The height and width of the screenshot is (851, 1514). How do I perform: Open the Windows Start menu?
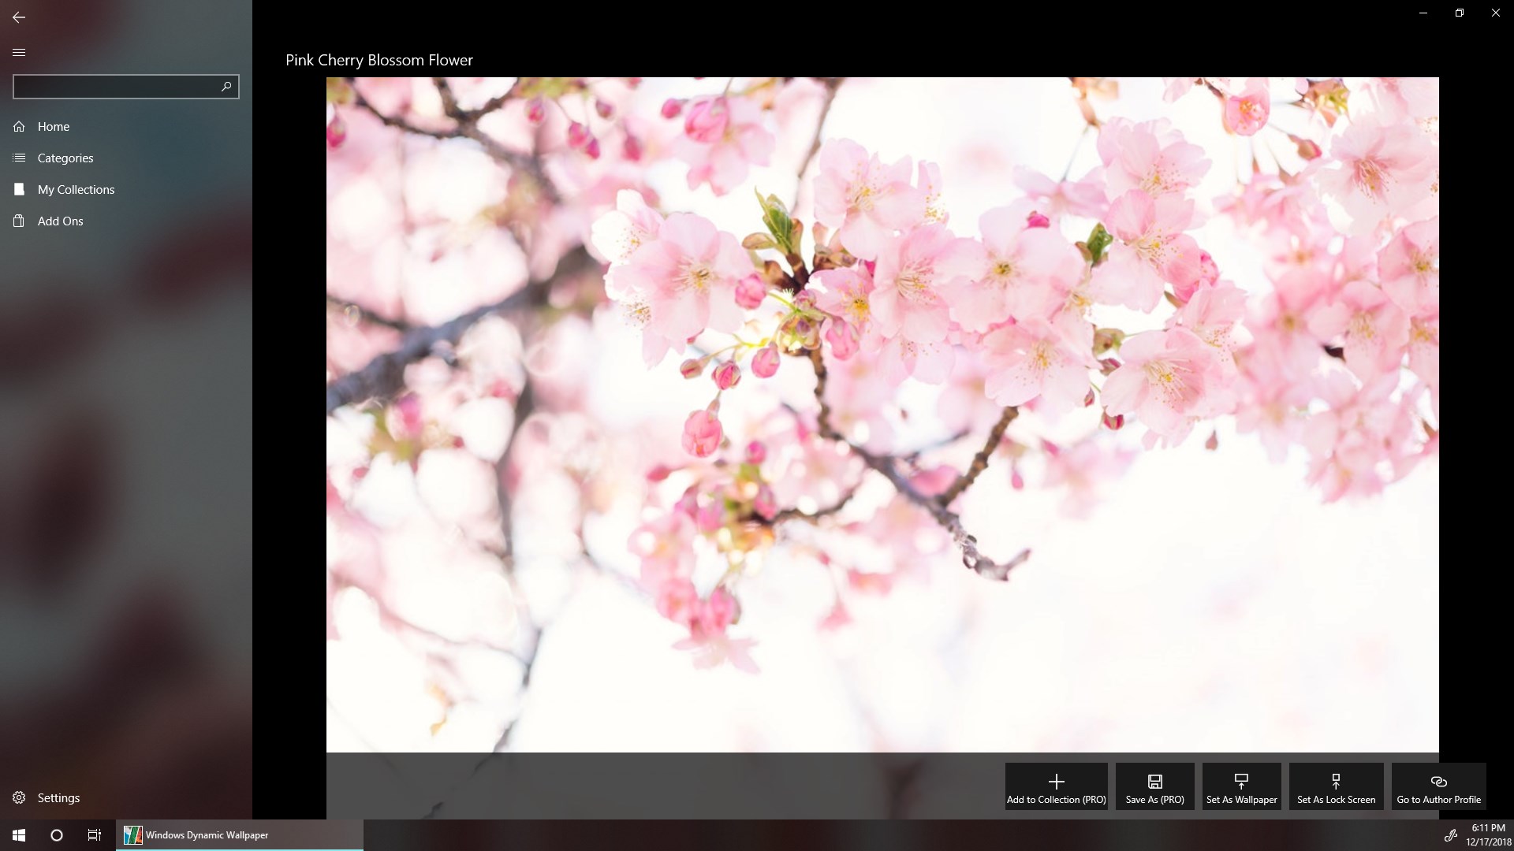click(x=19, y=834)
